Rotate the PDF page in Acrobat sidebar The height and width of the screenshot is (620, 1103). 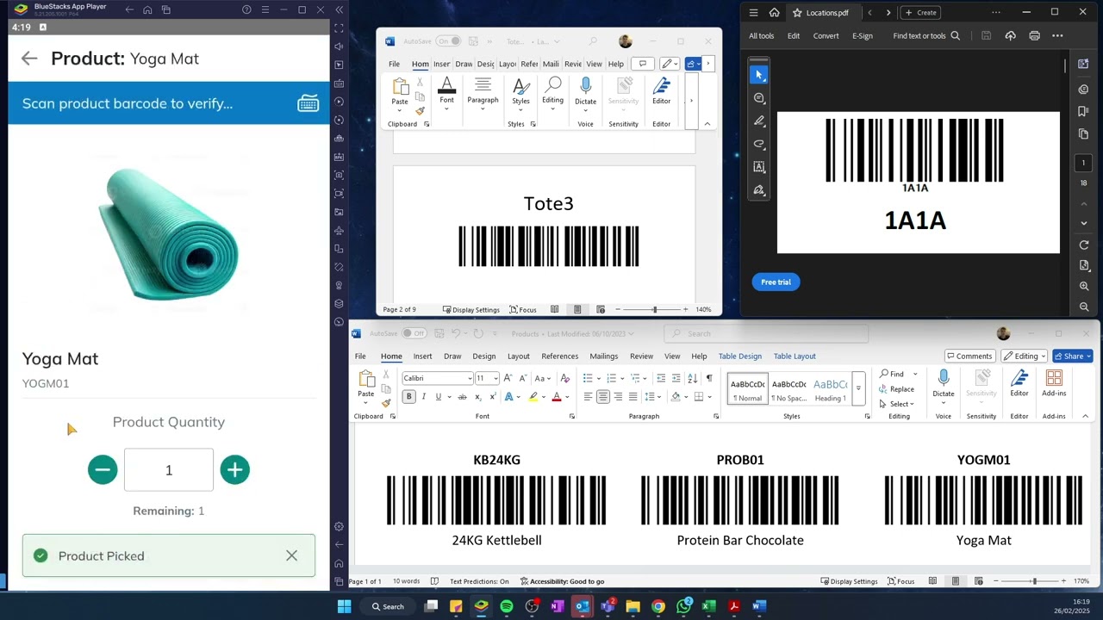click(1084, 245)
